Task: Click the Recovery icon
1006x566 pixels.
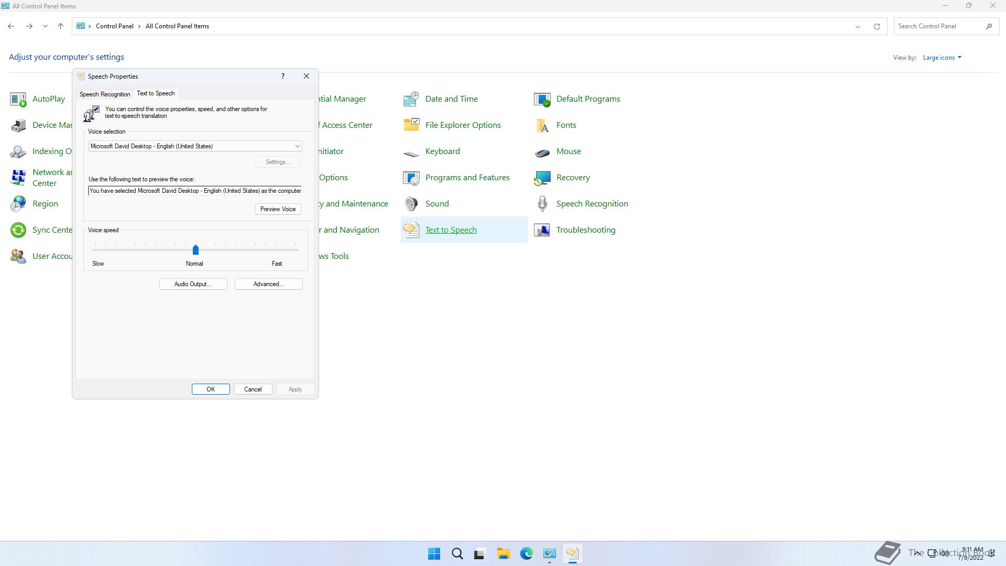Action: click(542, 178)
